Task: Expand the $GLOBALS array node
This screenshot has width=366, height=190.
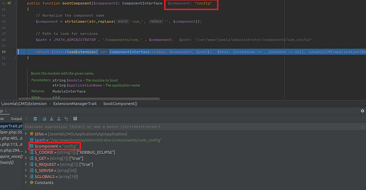Action: pos(26,176)
